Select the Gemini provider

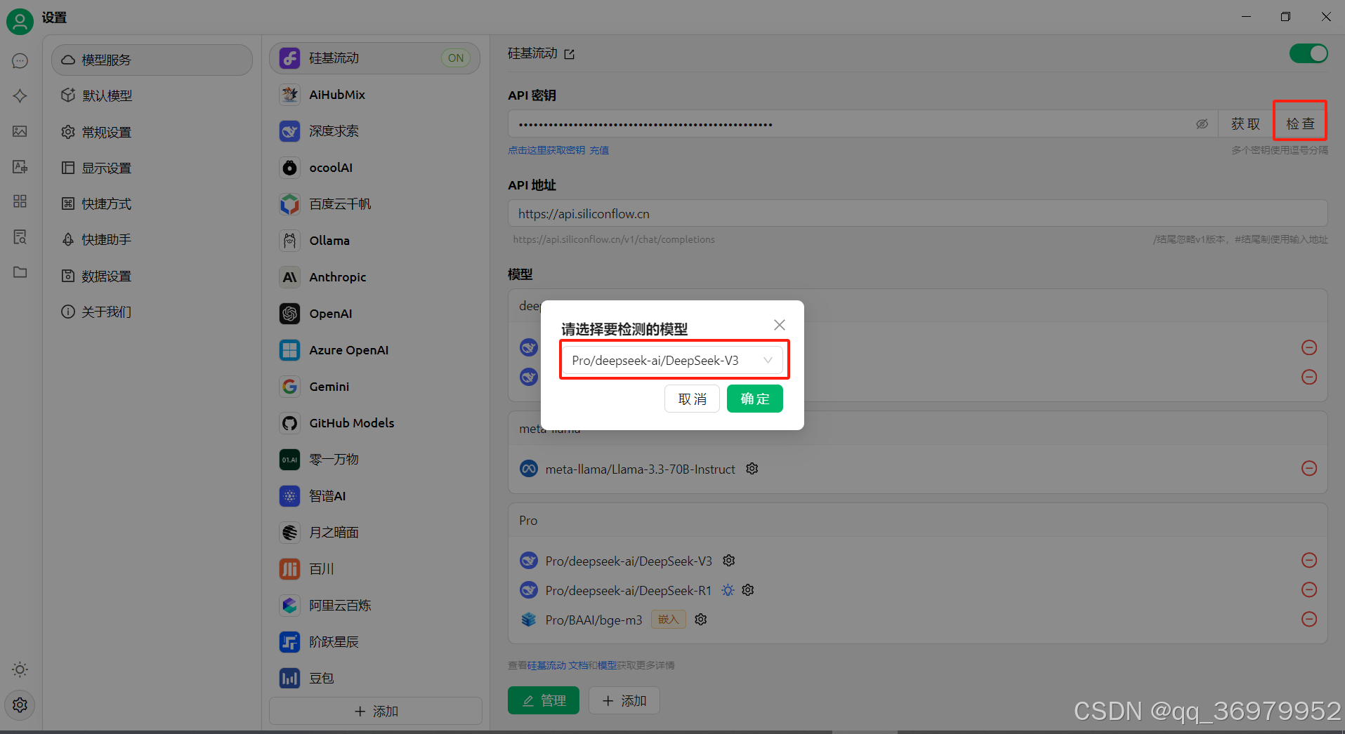coord(375,387)
